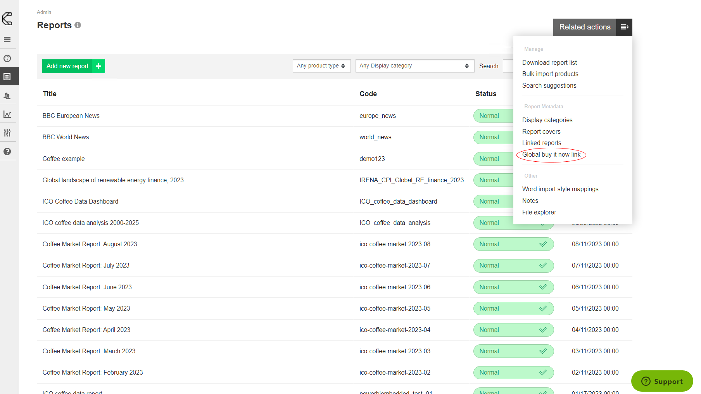The image size is (701, 394).
Task: Open the Any Display category dropdown
Action: (x=414, y=66)
